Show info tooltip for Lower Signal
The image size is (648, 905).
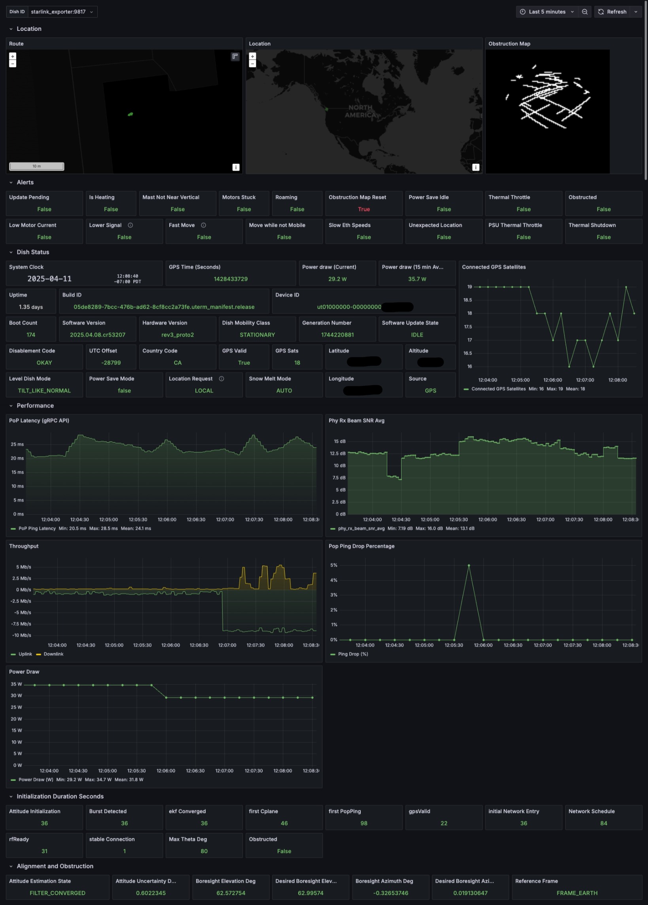point(131,225)
